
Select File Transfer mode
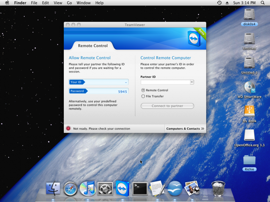coord(143,96)
